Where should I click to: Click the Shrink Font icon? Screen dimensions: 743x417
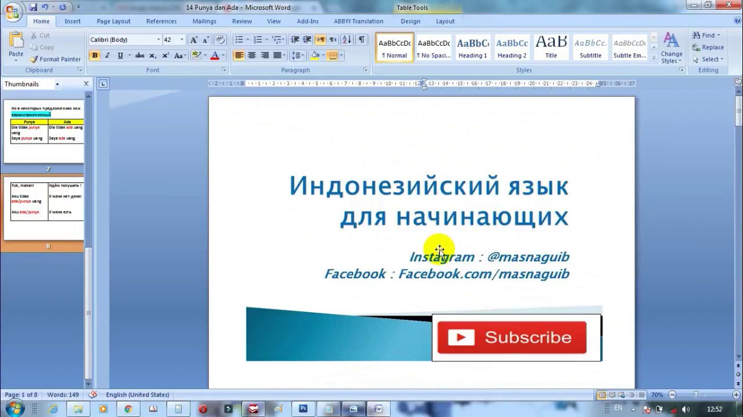pyautogui.click(x=205, y=40)
